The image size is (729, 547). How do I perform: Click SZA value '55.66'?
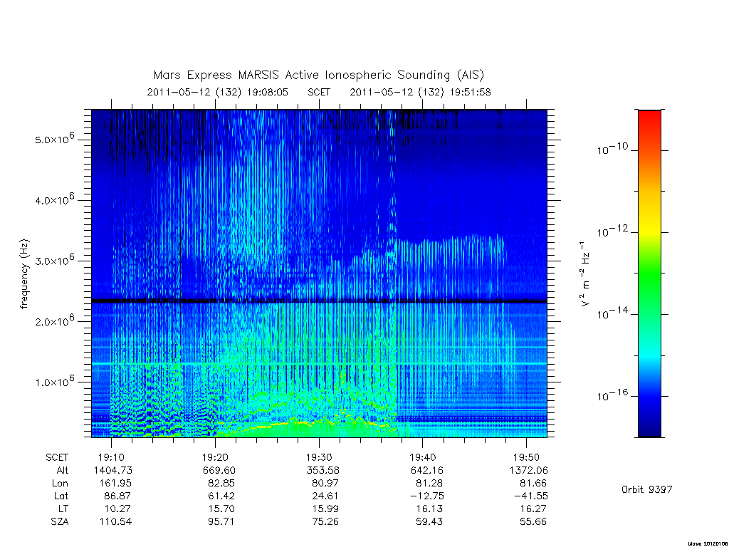533,522
